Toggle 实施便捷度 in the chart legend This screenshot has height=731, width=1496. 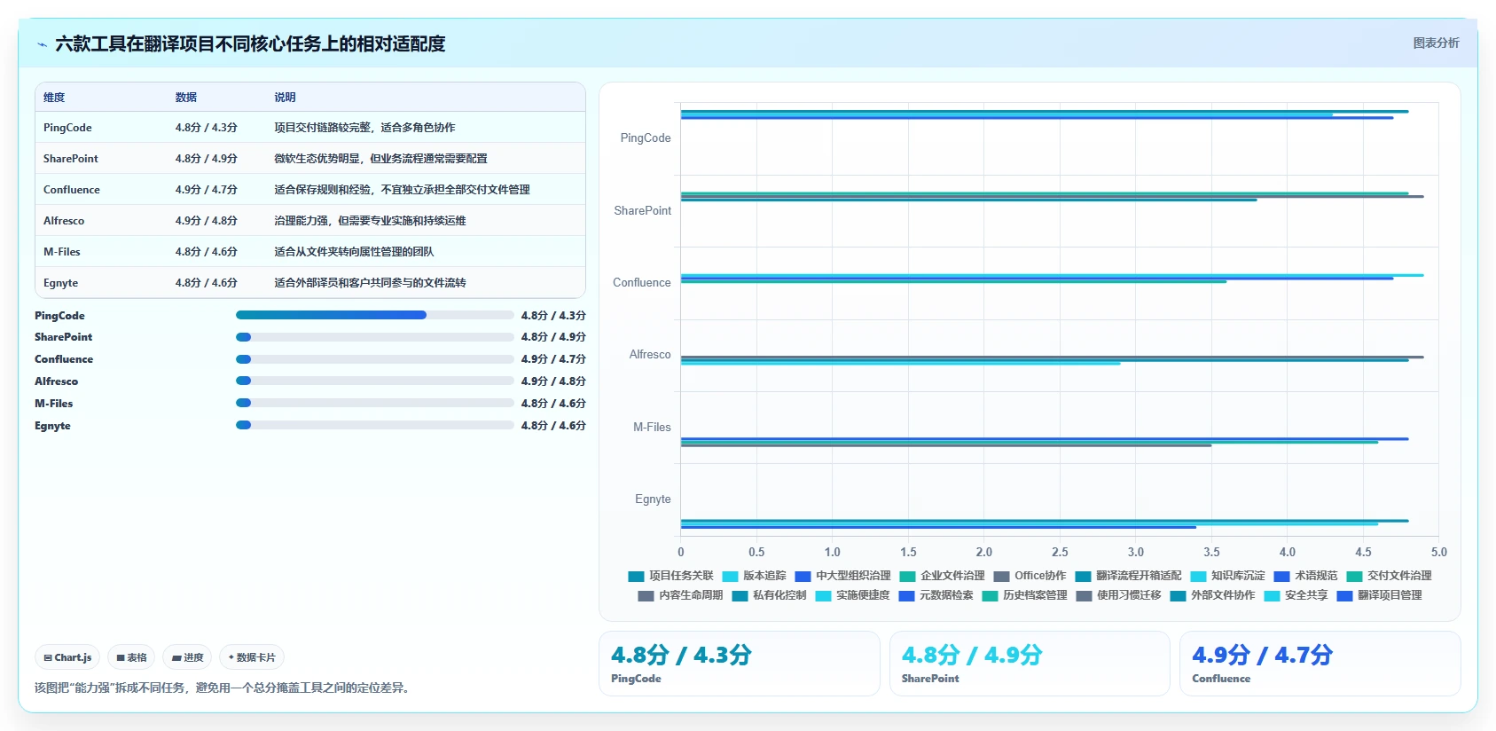(x=852, y=595)
